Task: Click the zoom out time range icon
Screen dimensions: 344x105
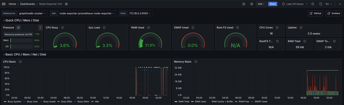Action: pyautogui.click(x=313, y=4)
